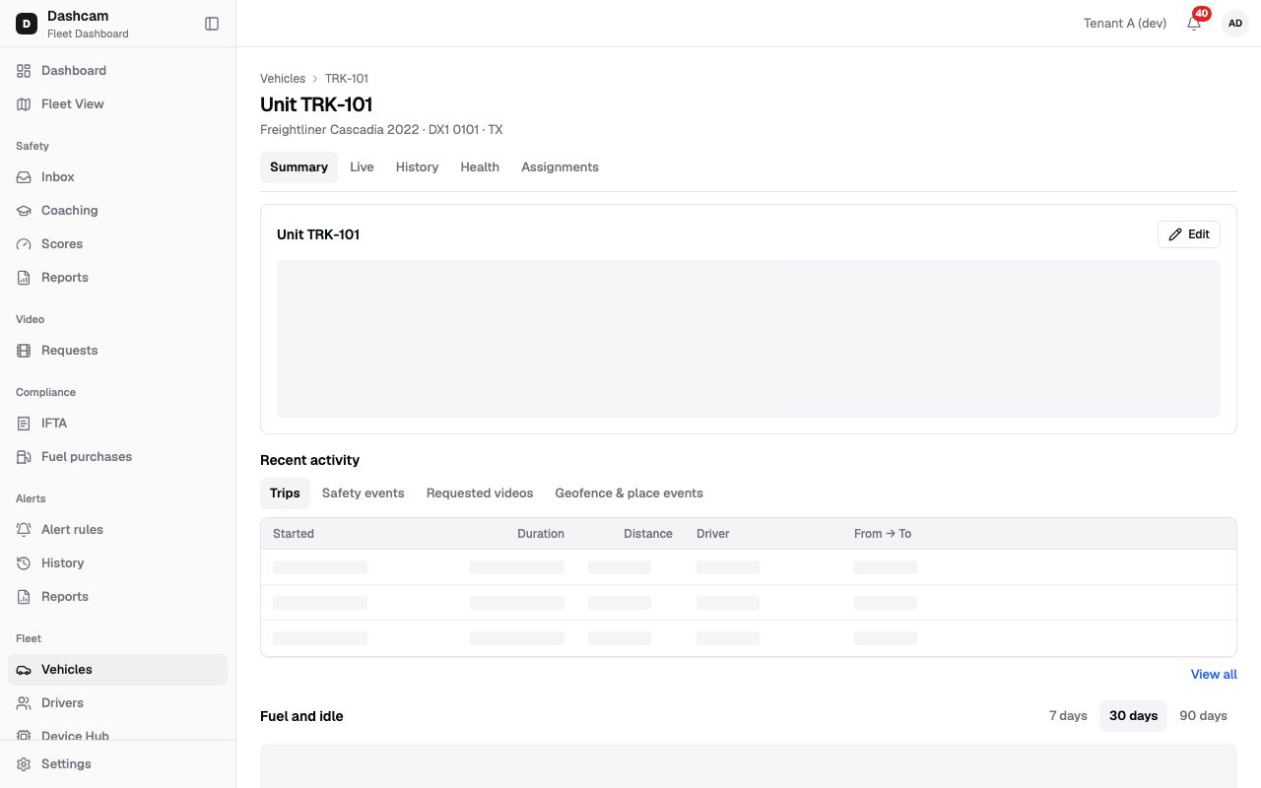The height and width of the screenshot is (788, 1261).
Task: Click the IFTA receipt icon
Action: [24, 424]
